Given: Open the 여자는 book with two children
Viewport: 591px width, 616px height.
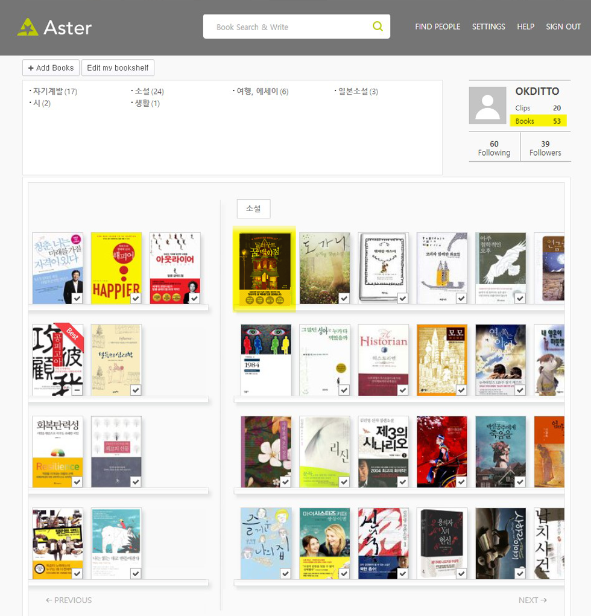Looking at the screenshot, I should click(x=501, y=360).
